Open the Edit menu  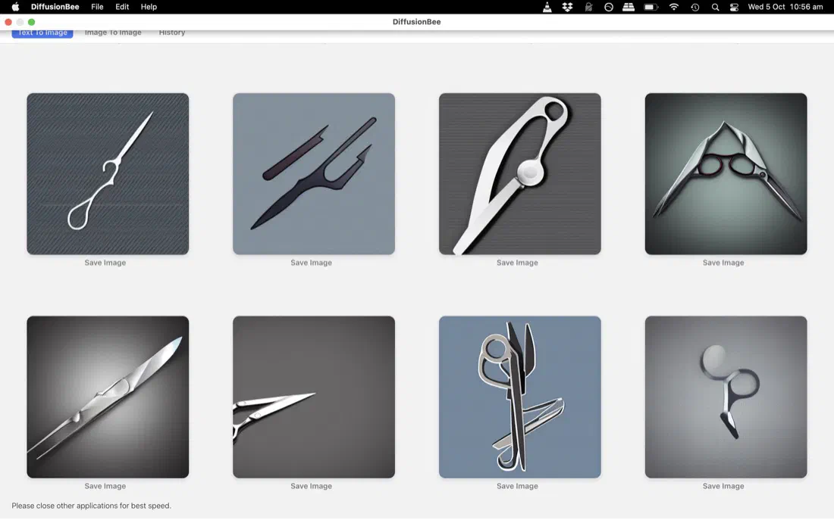[x=122, y=7]
